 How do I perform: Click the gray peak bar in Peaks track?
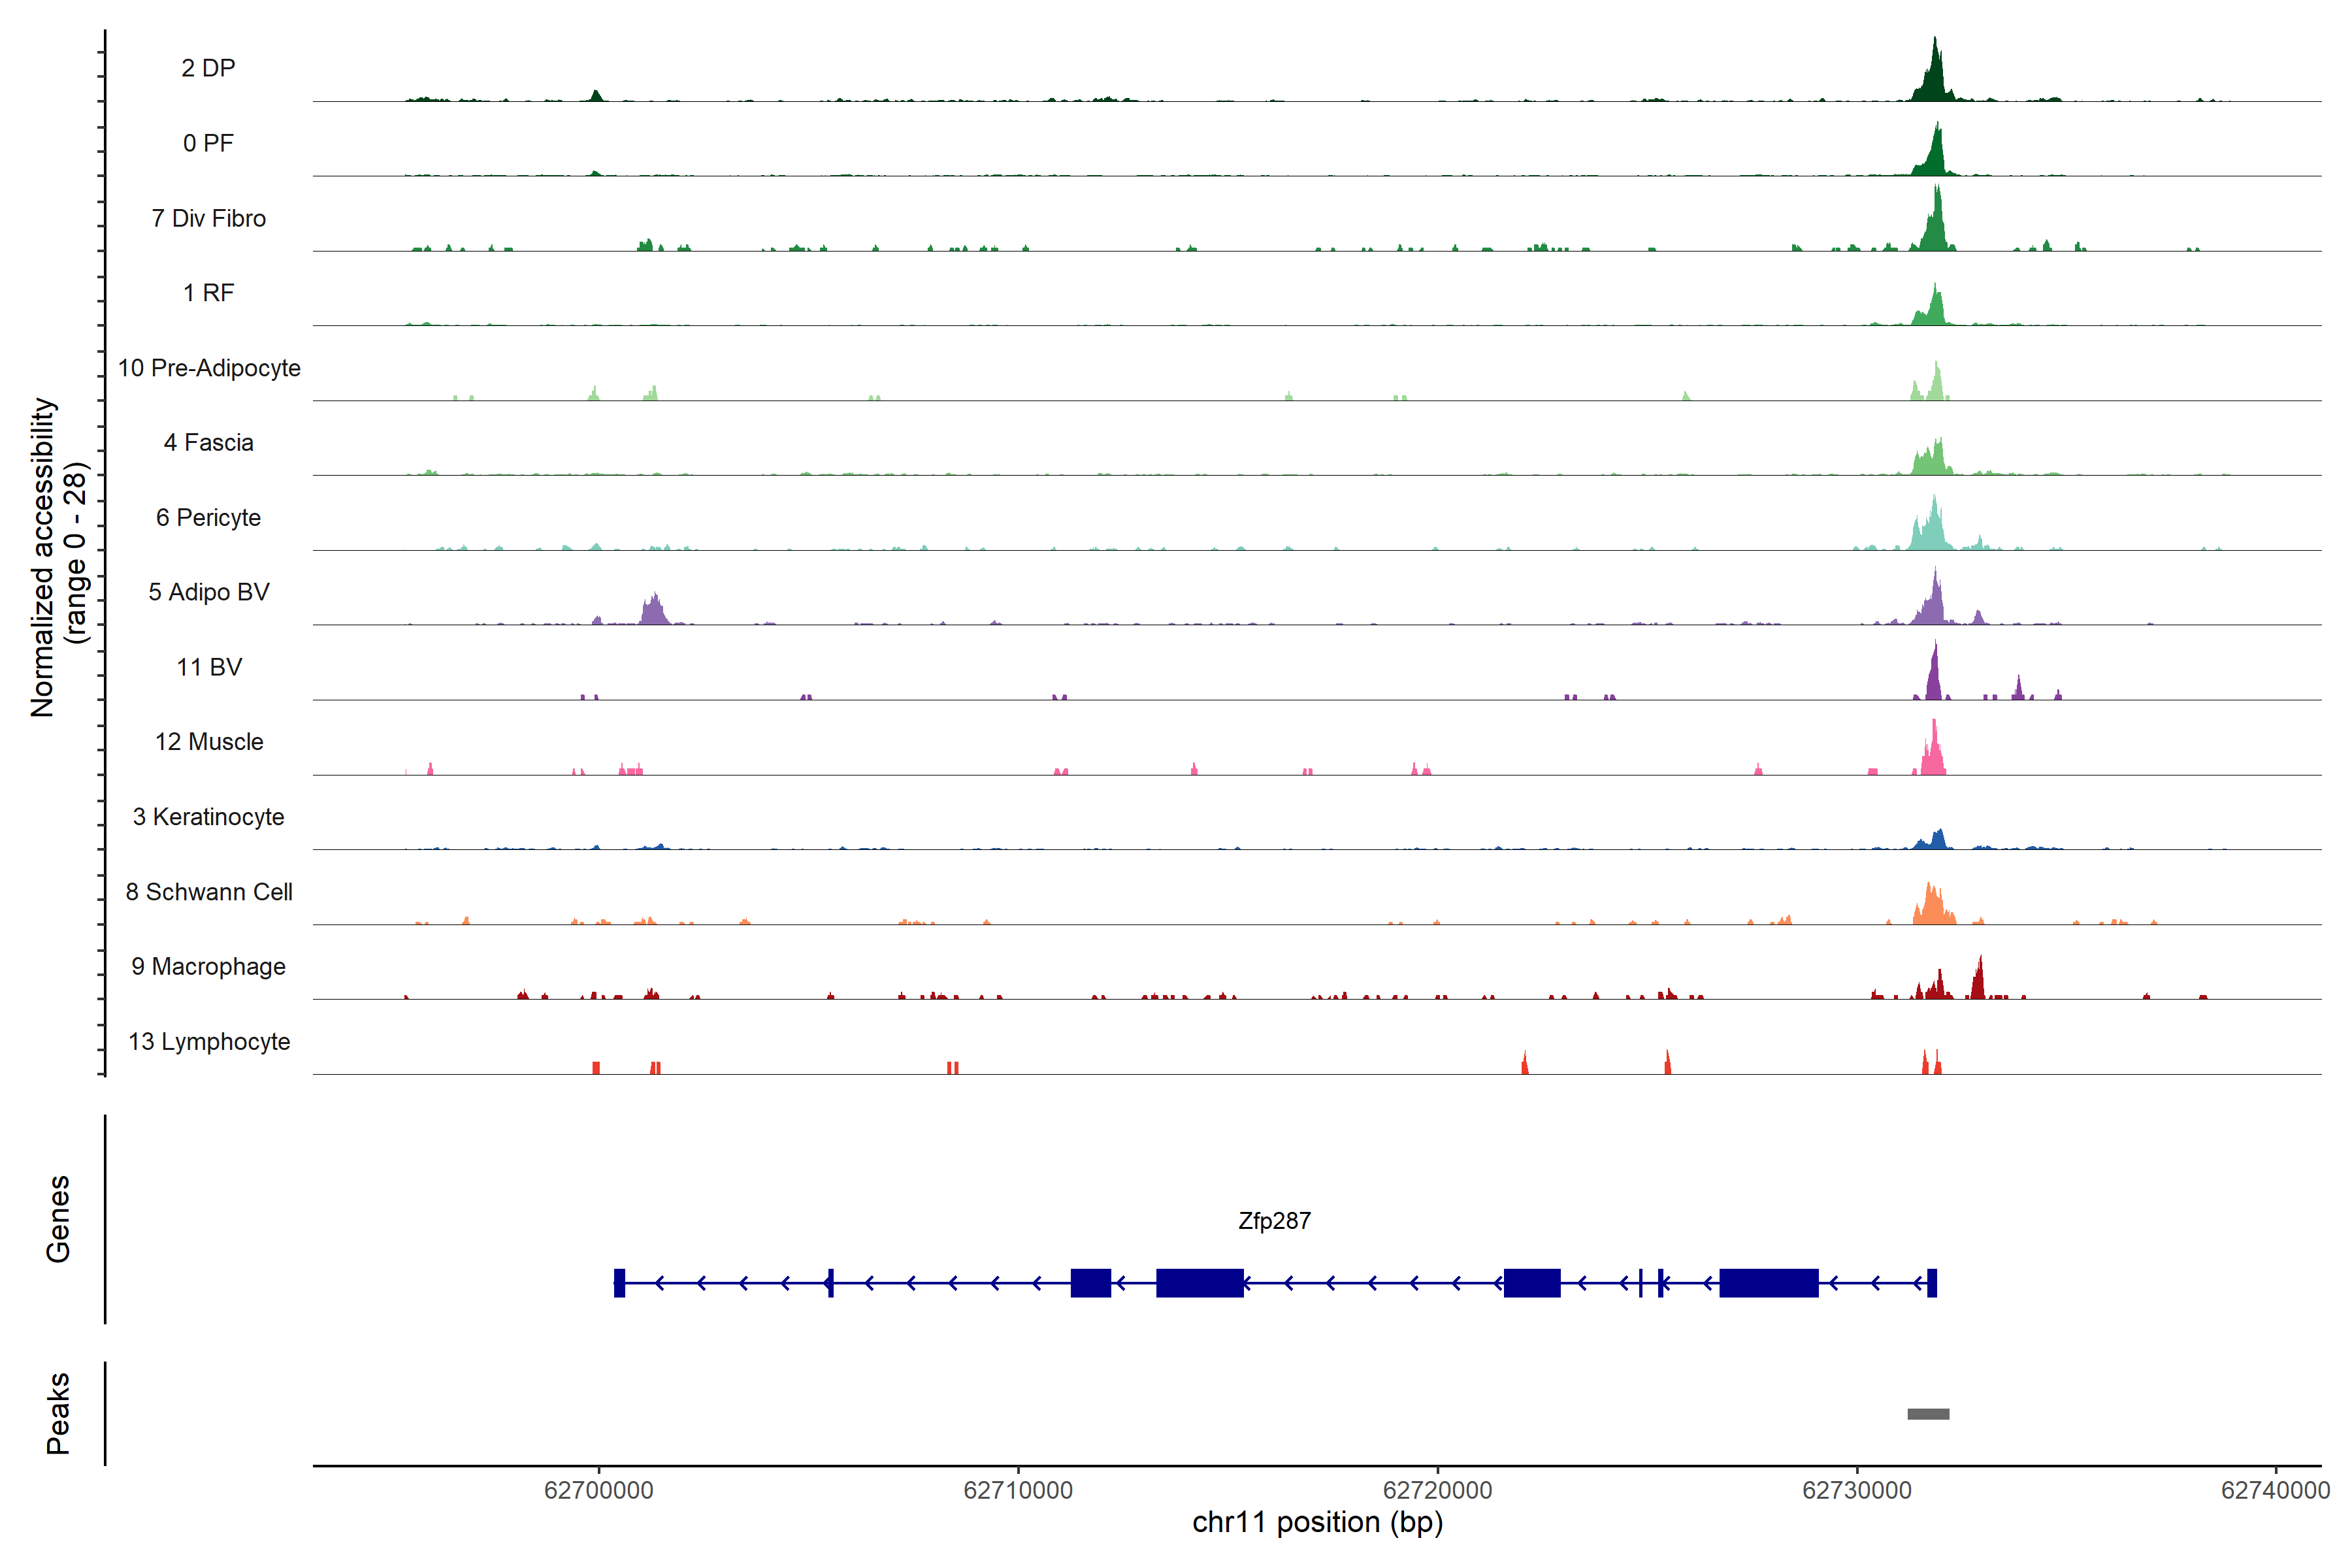point(1928,1414)
